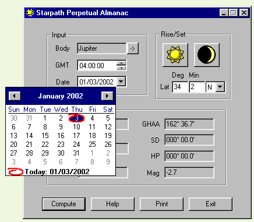Open the N/S latitude hemisphere dropdown
Viewport: 254px width, 222px height.
pos(220,87)
